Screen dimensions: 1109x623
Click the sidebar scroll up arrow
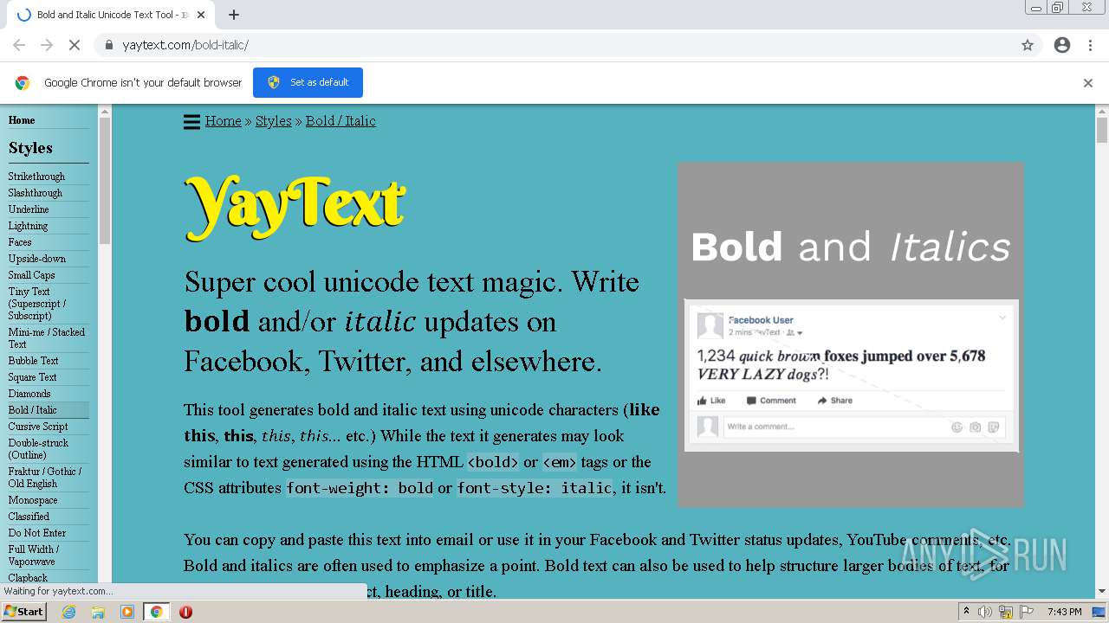click(105, 111)
